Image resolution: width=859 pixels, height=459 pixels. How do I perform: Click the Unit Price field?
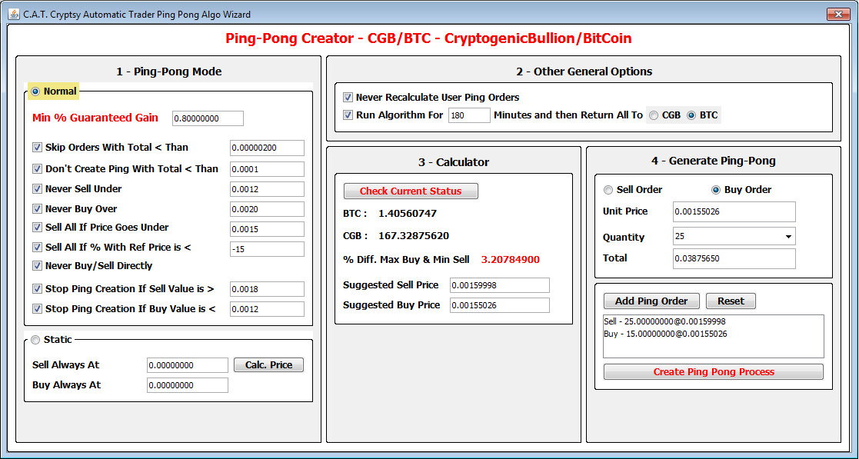point(734,211)
